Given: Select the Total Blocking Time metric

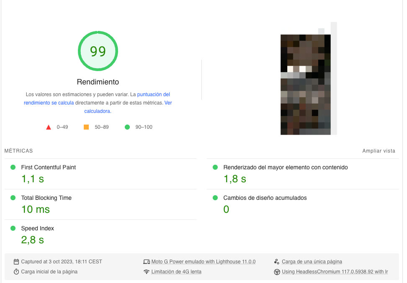Looking at the screenshot, I should click(46, 198).
